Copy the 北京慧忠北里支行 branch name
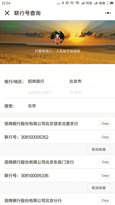The width and height of the screenshot is (115, 205). coord(105,123)
